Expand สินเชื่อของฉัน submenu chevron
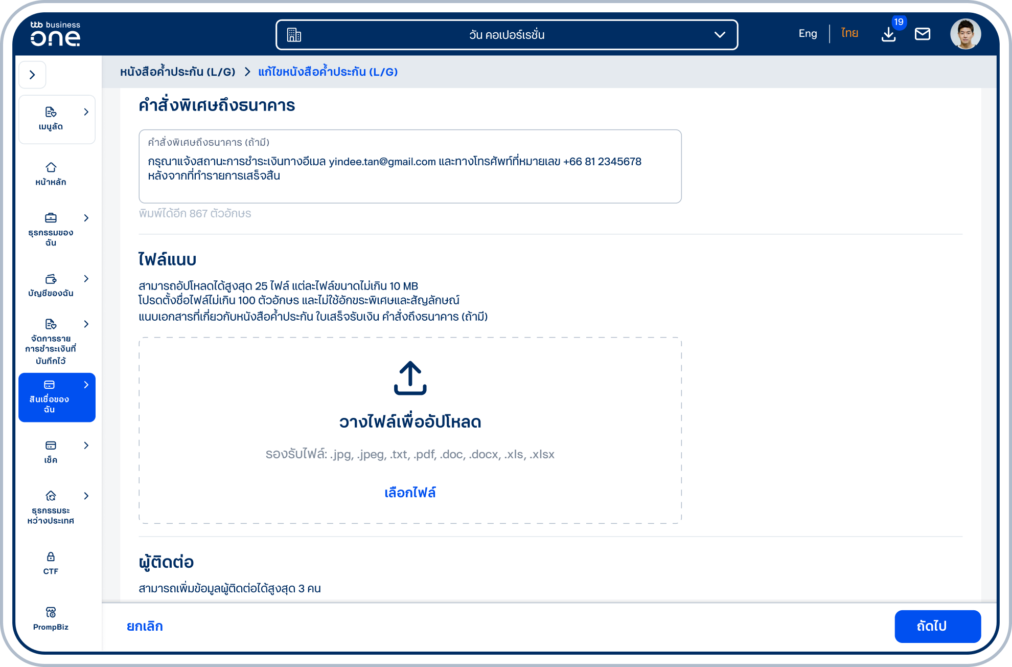1012x667 pixels. 86,385
